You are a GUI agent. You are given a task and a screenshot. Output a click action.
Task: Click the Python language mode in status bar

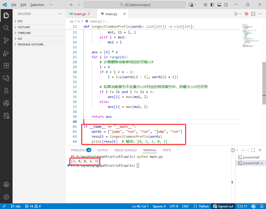click(x=201, y=206)
